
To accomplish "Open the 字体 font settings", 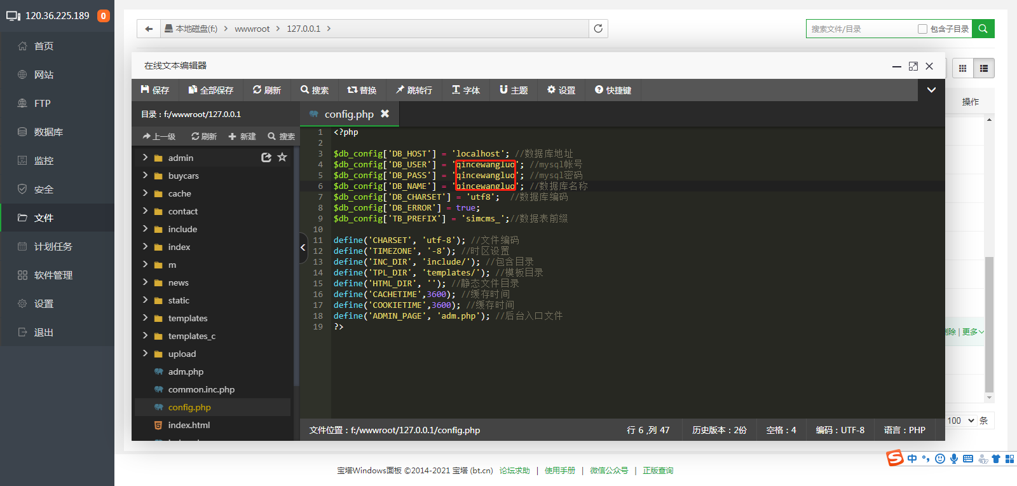I will 466,90.
